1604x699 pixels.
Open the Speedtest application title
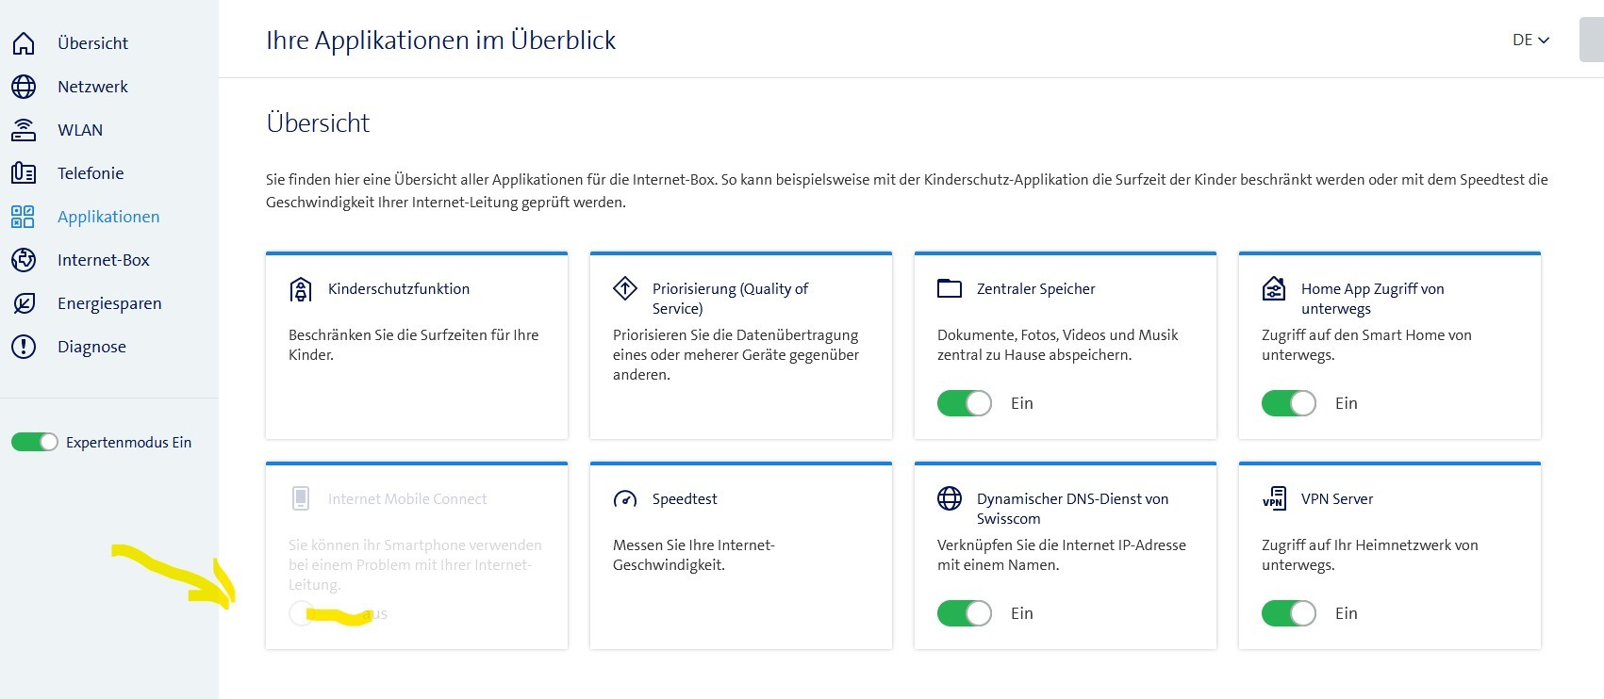685,499
